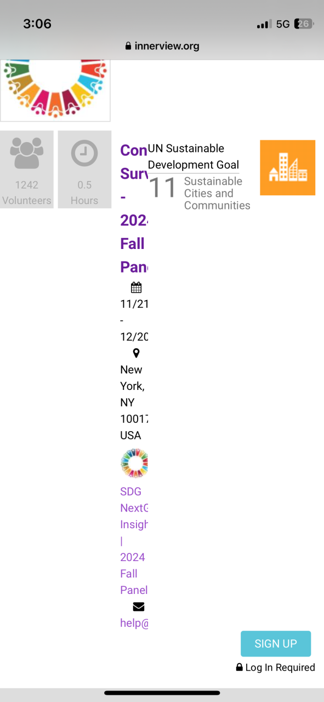324x702 pixels.
Task: Tap the 1242 Volunteers people icon
Action: 26,154
